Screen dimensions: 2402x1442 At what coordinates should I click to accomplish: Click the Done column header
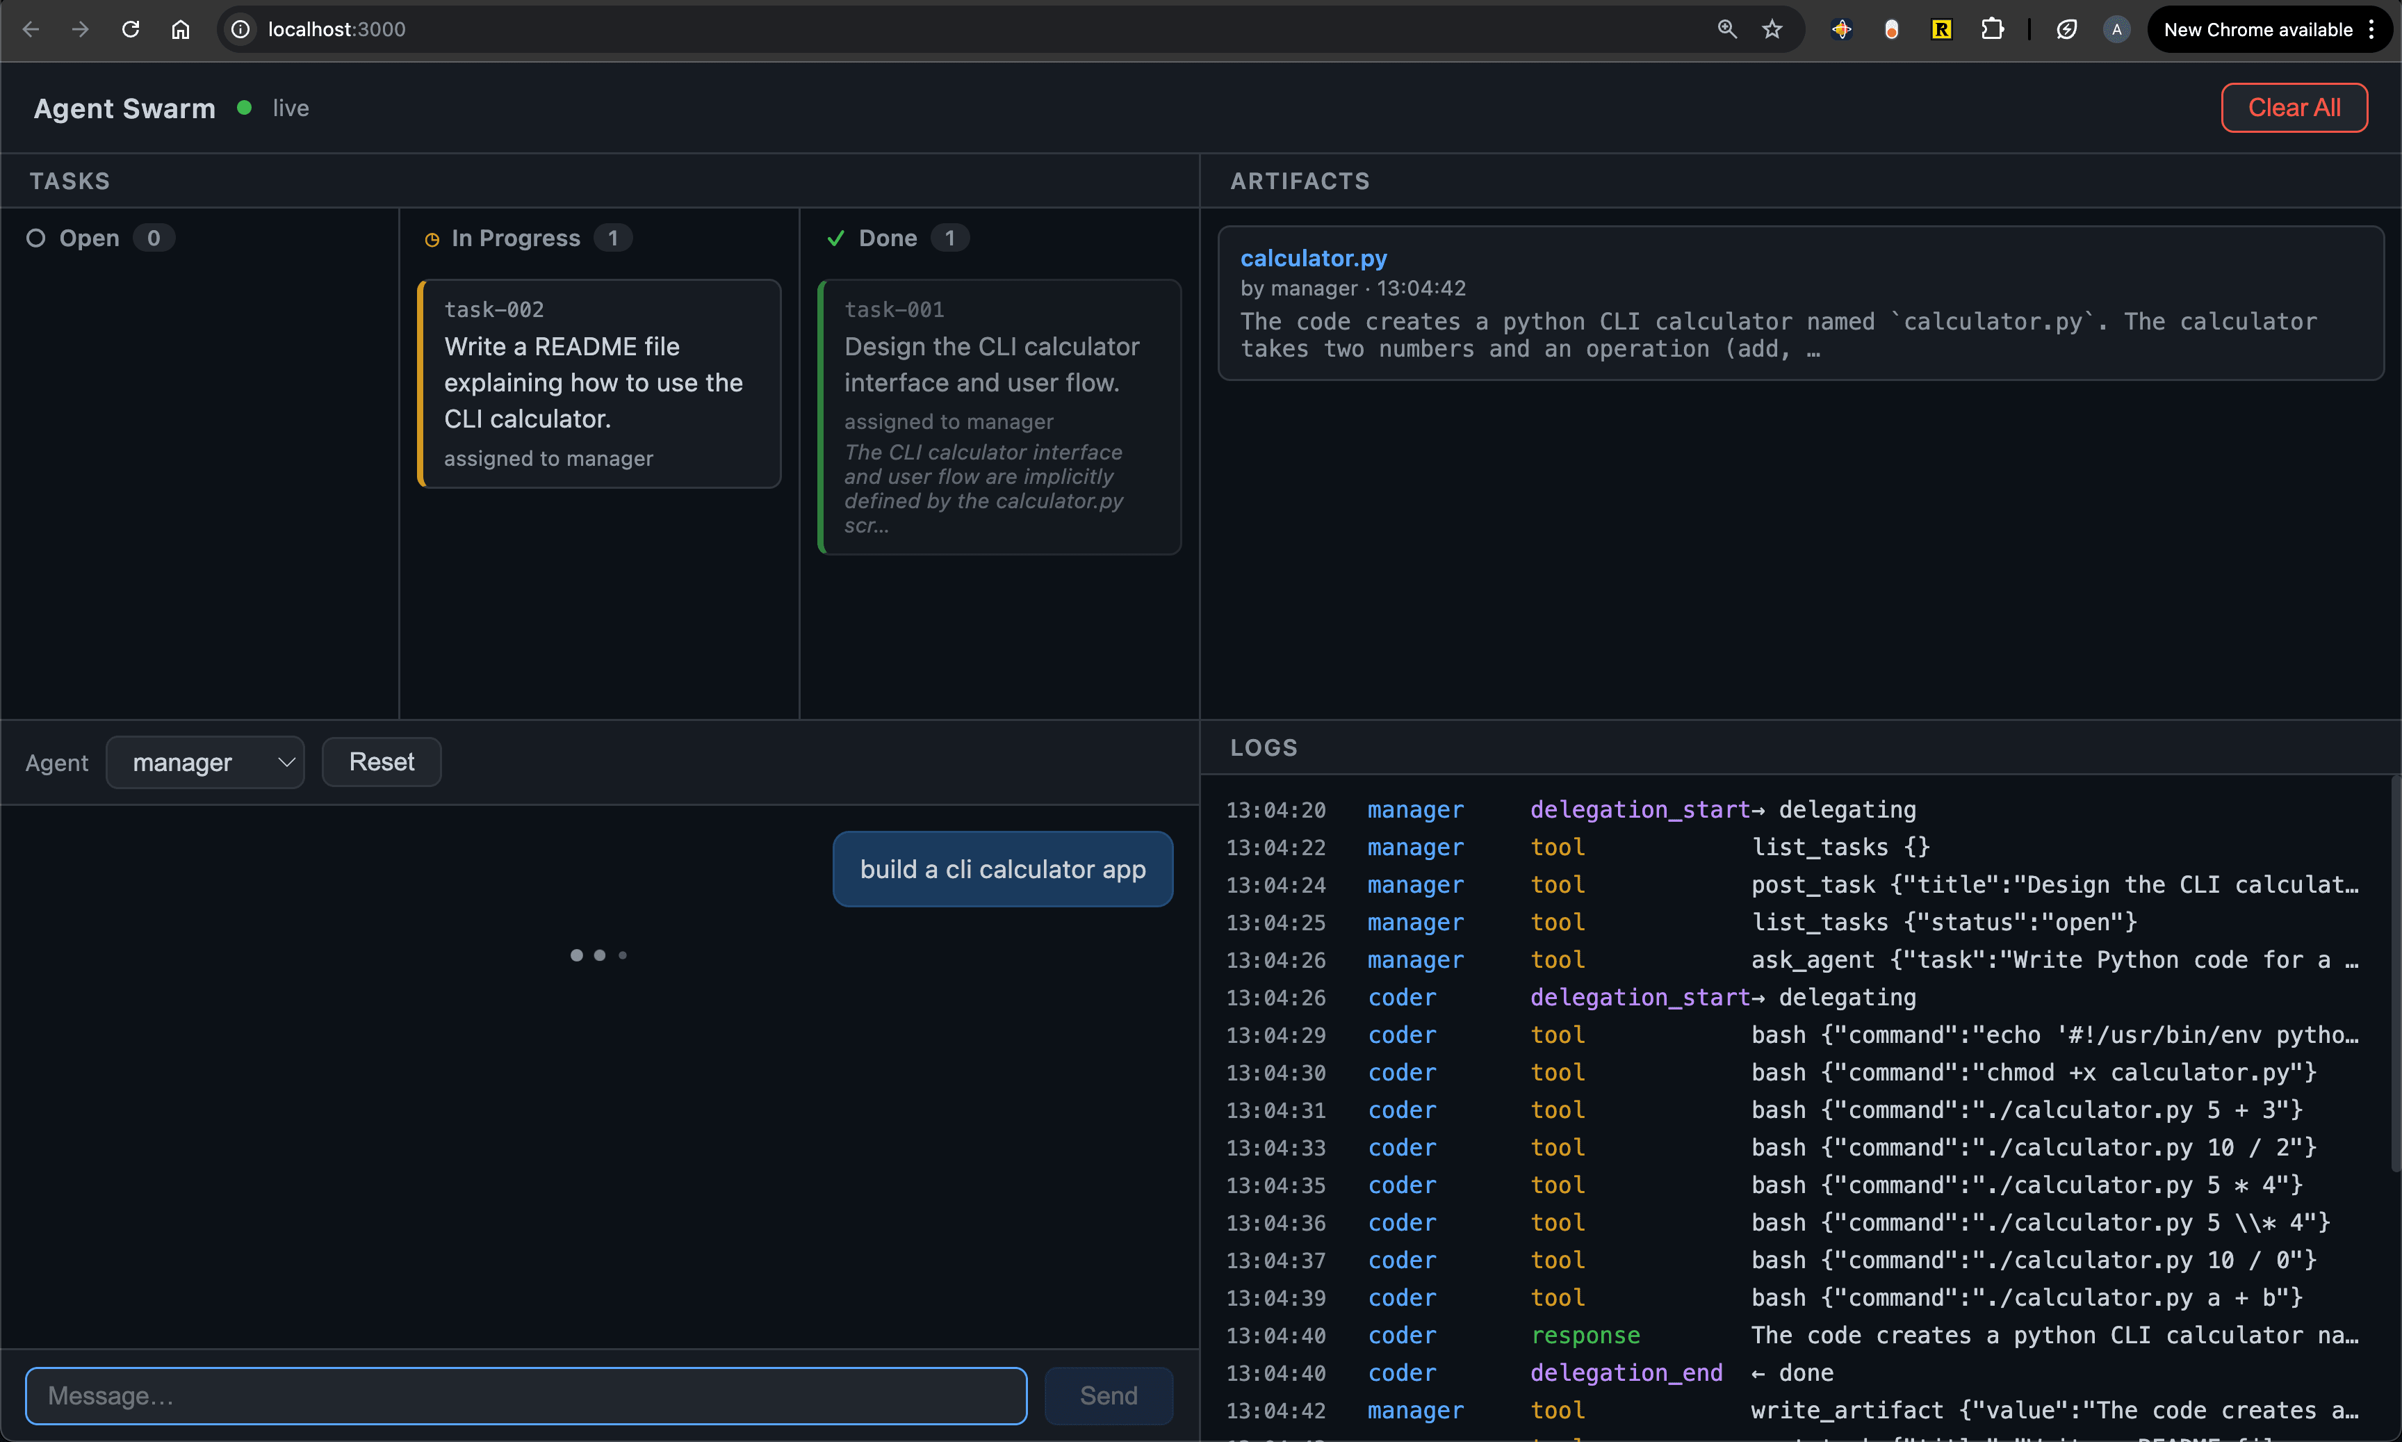(887, 238)
